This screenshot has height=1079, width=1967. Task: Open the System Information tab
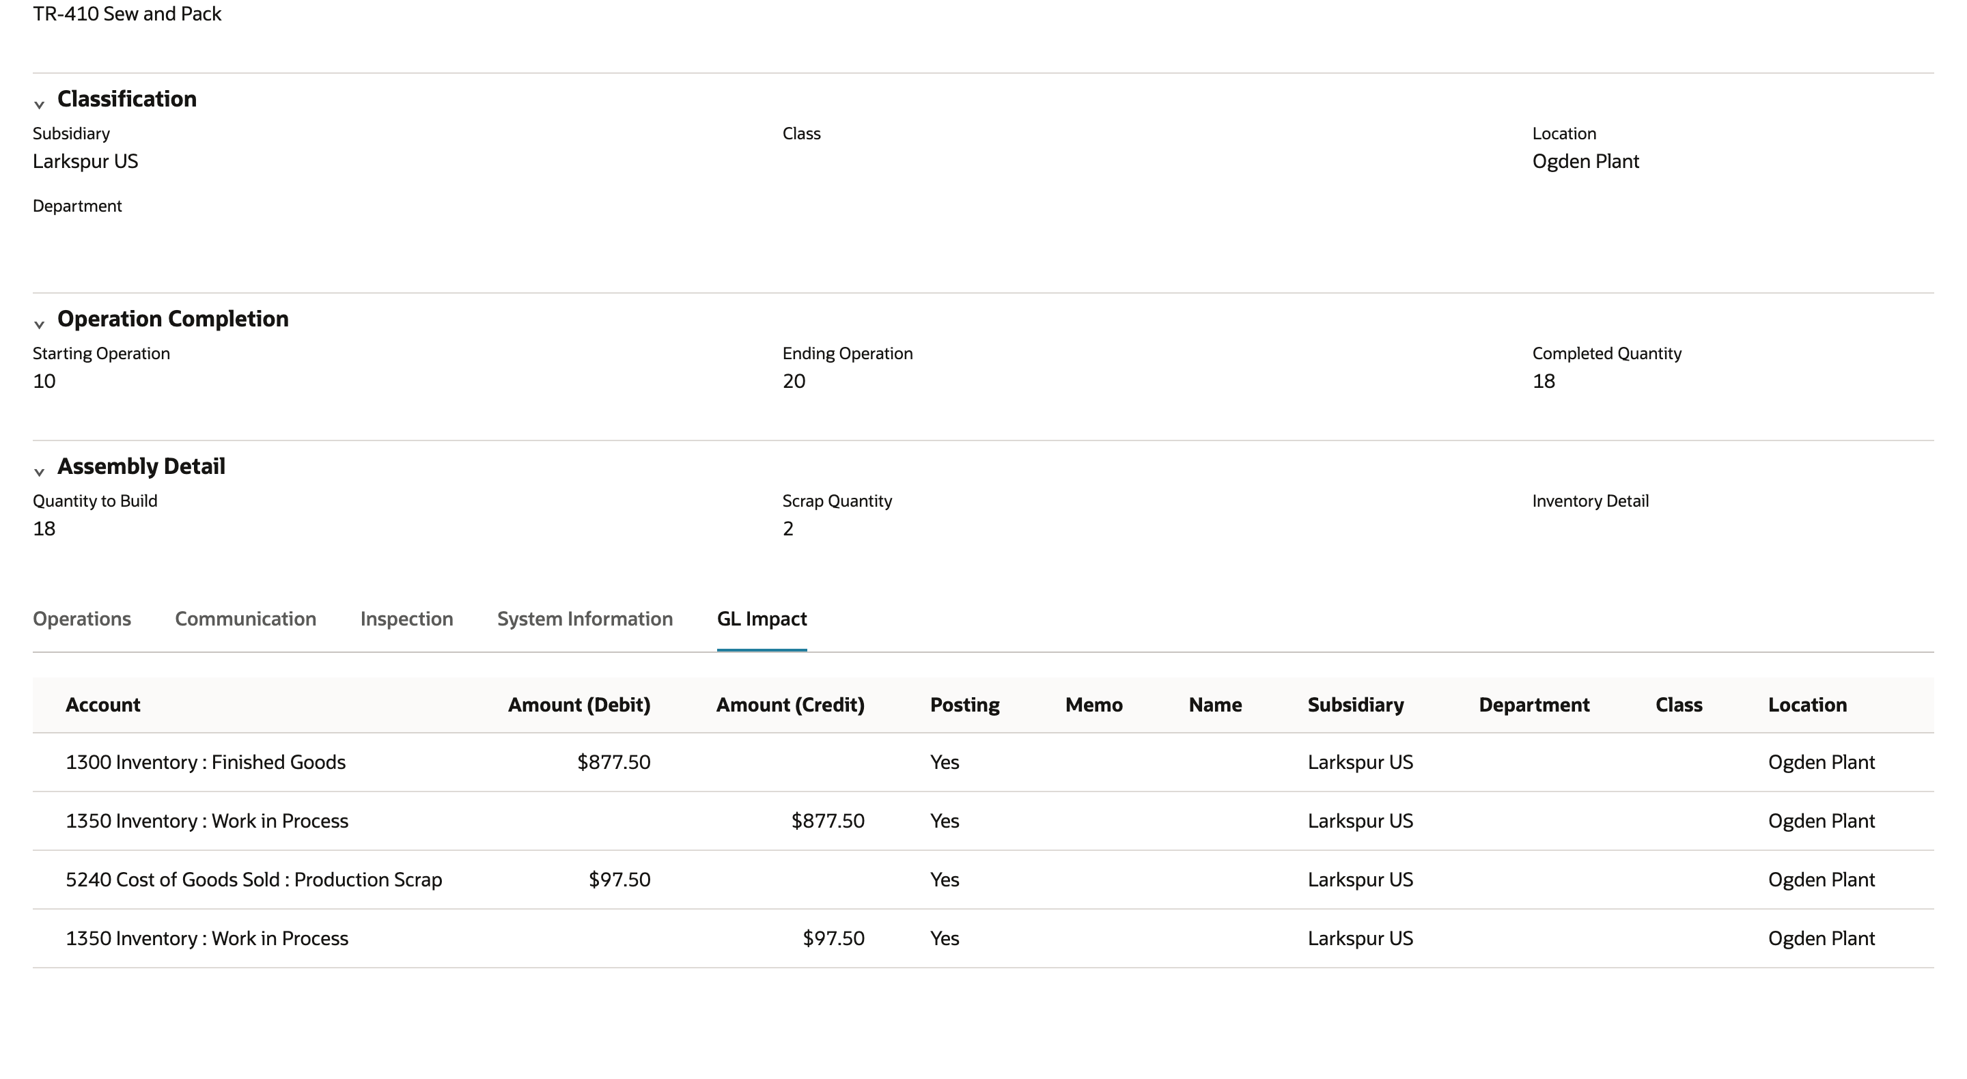coord(585,619)
